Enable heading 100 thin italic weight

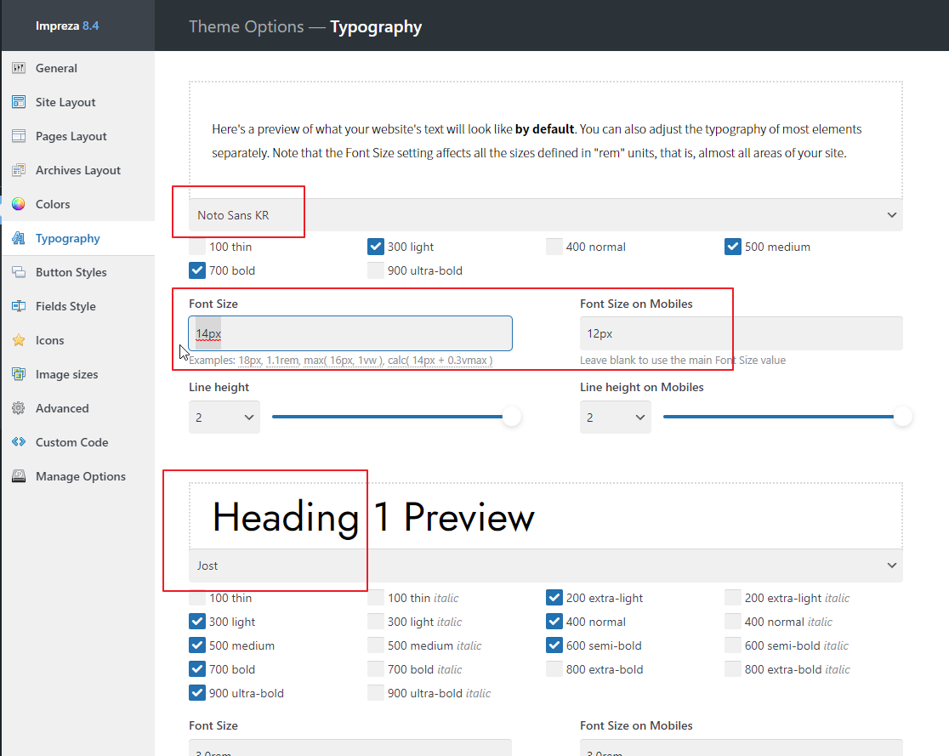point(376,598)
